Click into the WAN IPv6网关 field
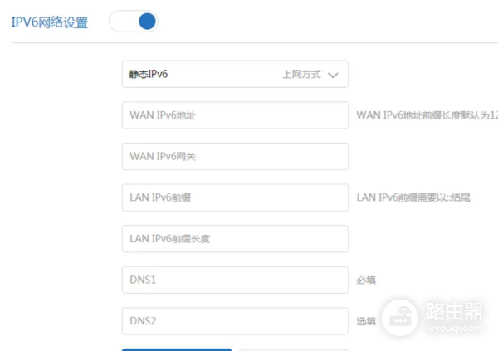498x351 pixels. tap(234, 156)
